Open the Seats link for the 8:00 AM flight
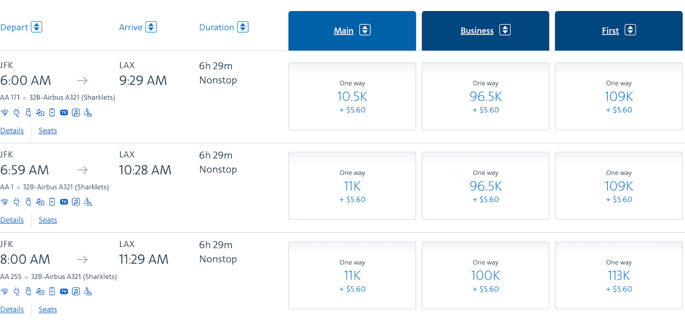The height and width of the screenshot is (320, 685). 48,310
